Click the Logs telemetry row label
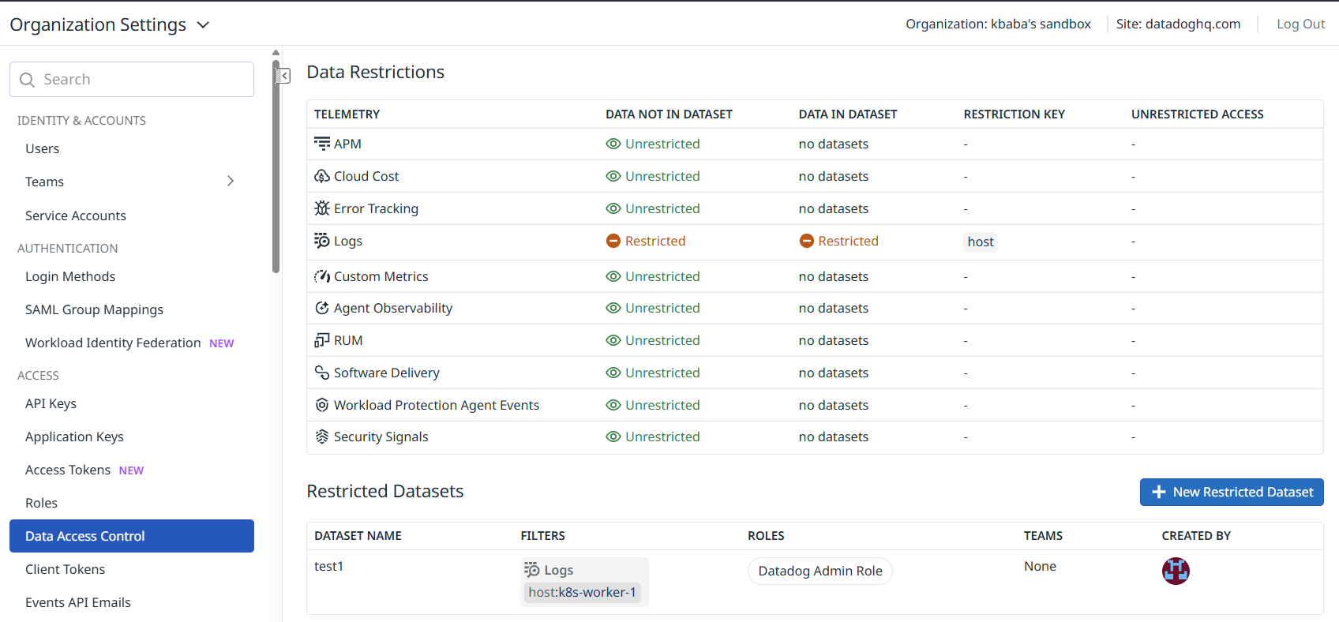 pyautogui.click(x=348, y=241)
